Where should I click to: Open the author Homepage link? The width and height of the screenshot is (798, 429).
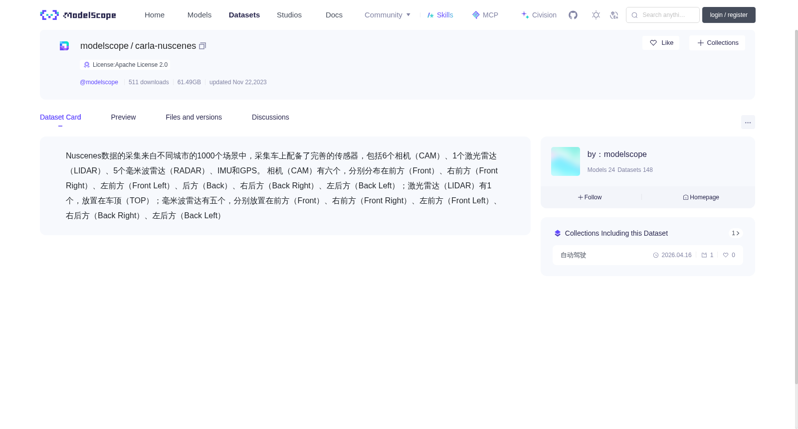point(701,197)
